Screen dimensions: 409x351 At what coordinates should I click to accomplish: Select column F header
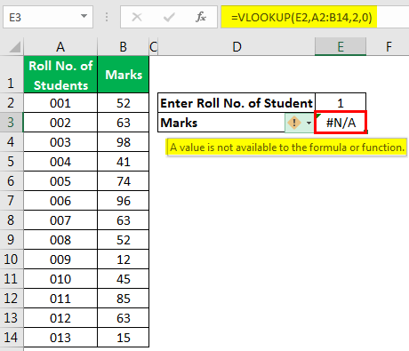click(x=389, y=47)
